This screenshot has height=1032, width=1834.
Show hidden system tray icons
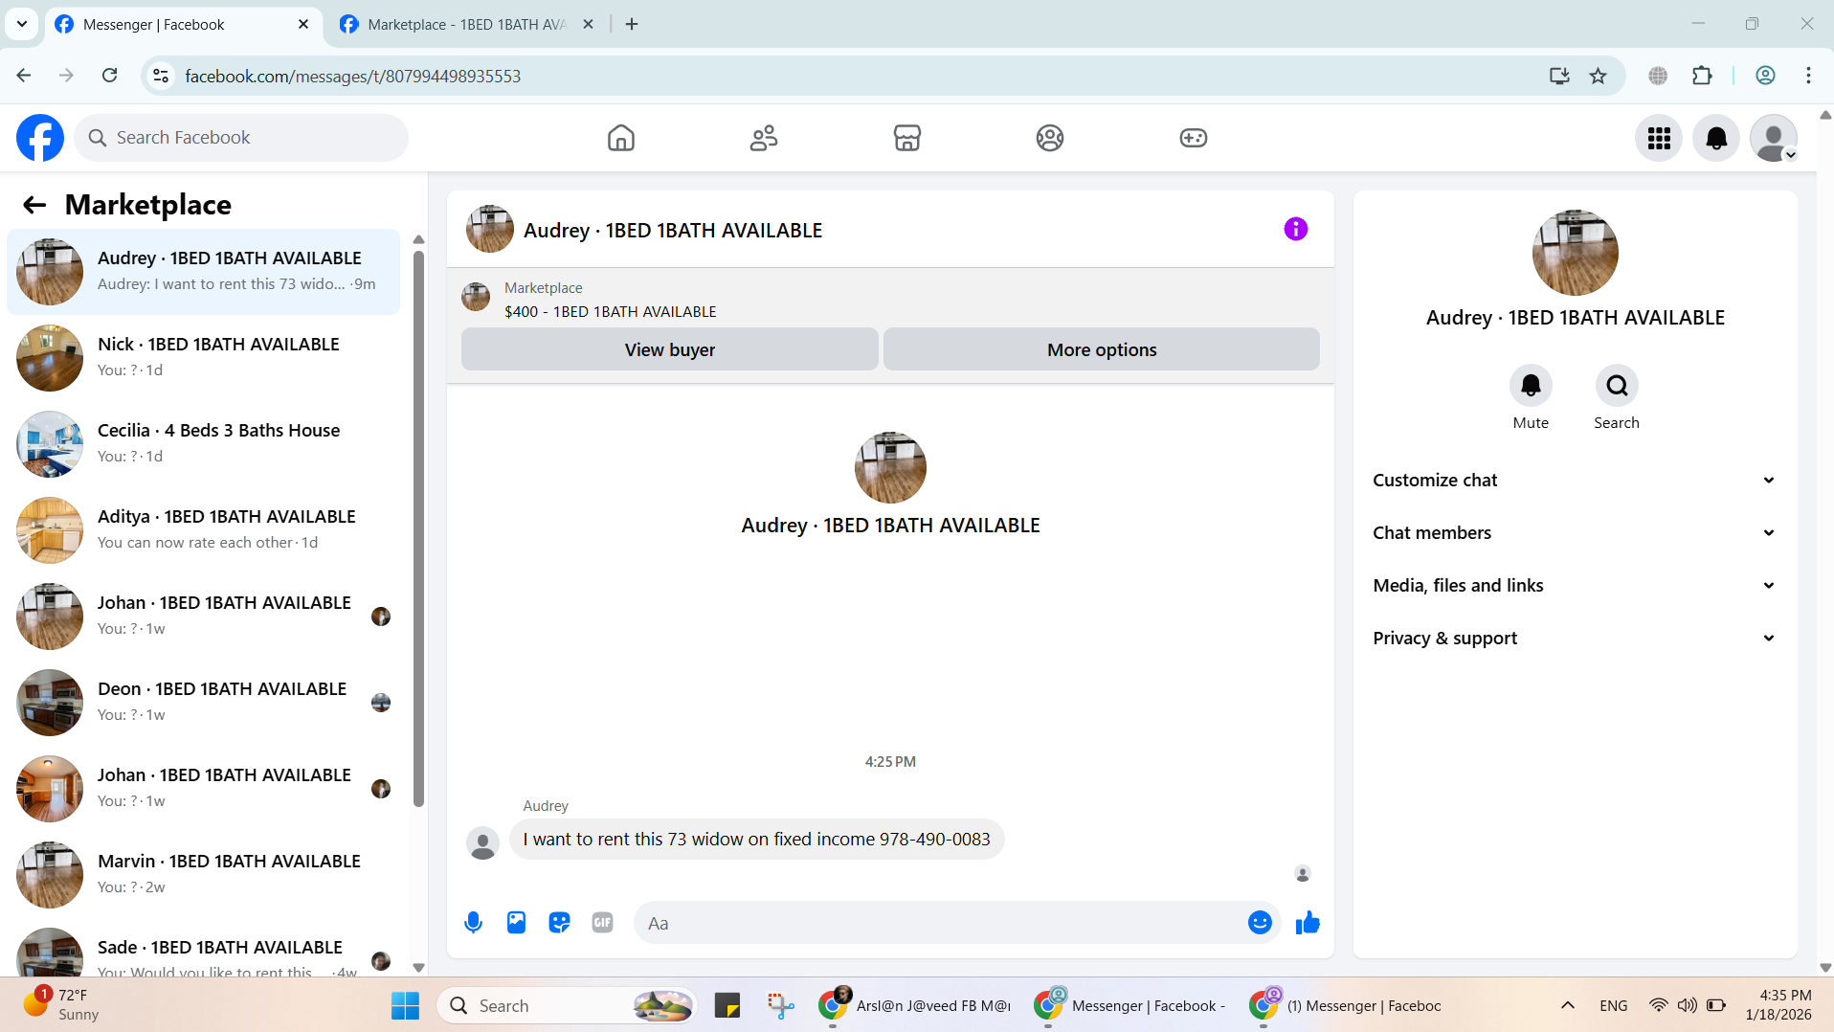[1567, 1005]
